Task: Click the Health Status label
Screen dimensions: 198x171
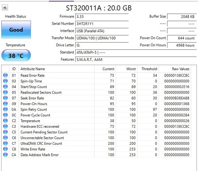Action: (15, 16)
